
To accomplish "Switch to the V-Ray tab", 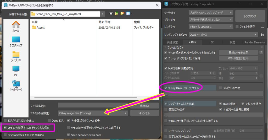I will point(192,42).
